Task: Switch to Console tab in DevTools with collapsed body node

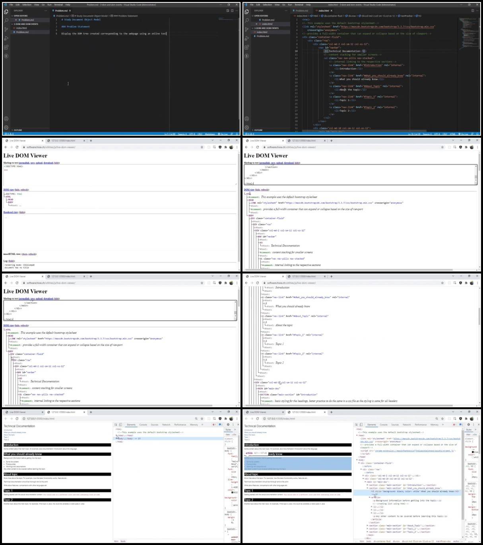Action: click(143, 424)
